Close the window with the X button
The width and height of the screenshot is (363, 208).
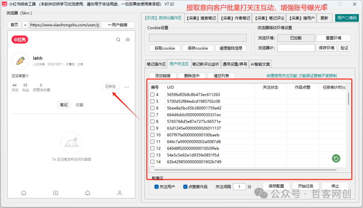pyautogui.click(x=355, y=4)
